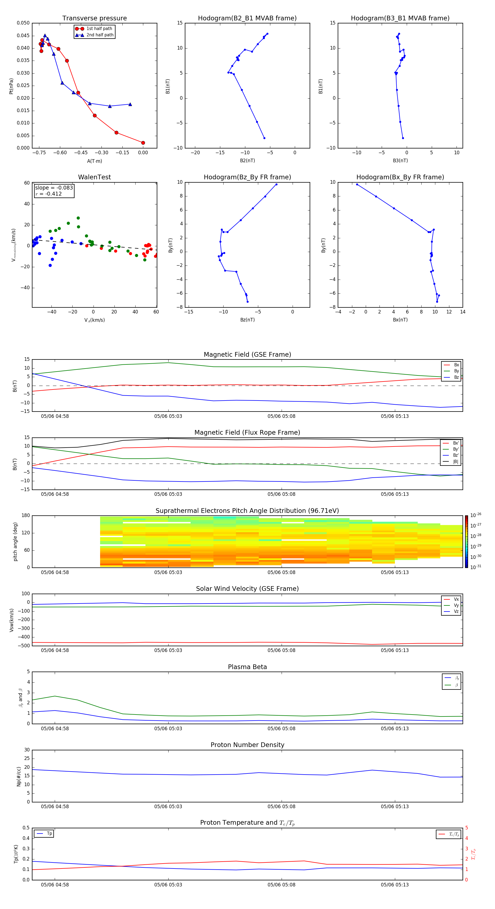Click the 'A(T·m)' x-axis label
The image size is (495, 909).
94,161
